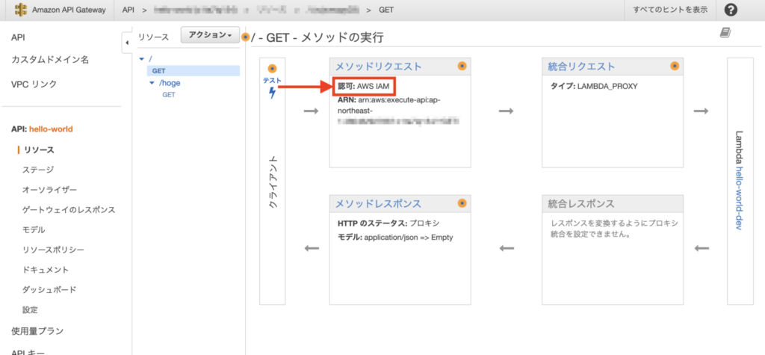Select the /hoge resource
Image resolution: width=765 pixels, height=355 pixels.
tap(170, 83)
